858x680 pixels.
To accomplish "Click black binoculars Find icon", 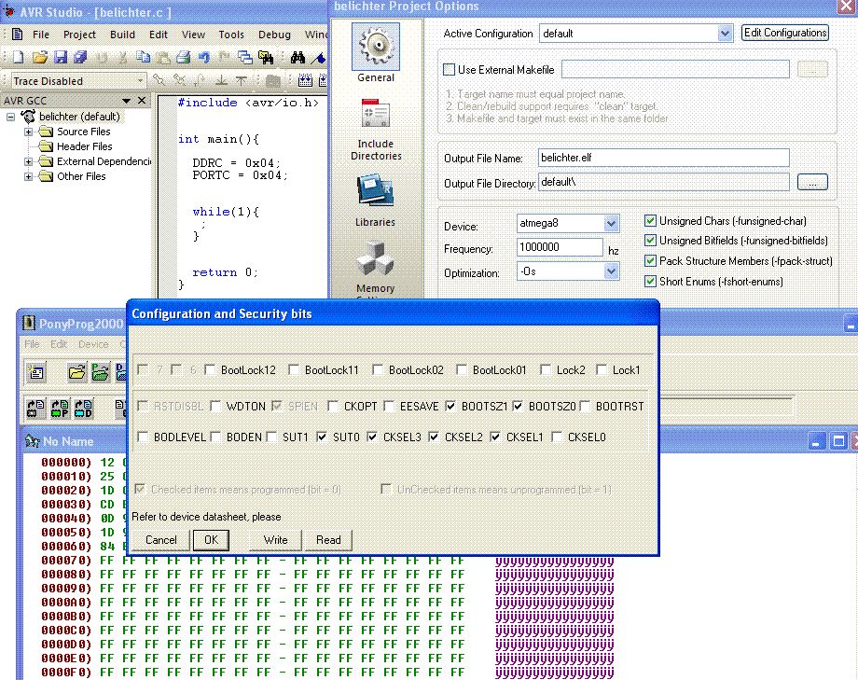I will [298, 57].
